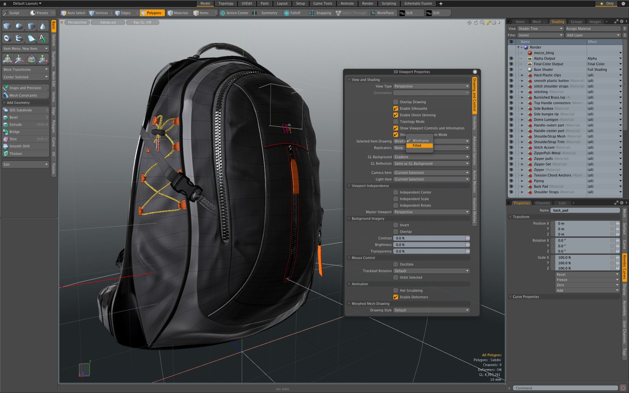Select the torus primitive tool
The height and width of the screenshot is (393, 629).
[x=7, y=38]
